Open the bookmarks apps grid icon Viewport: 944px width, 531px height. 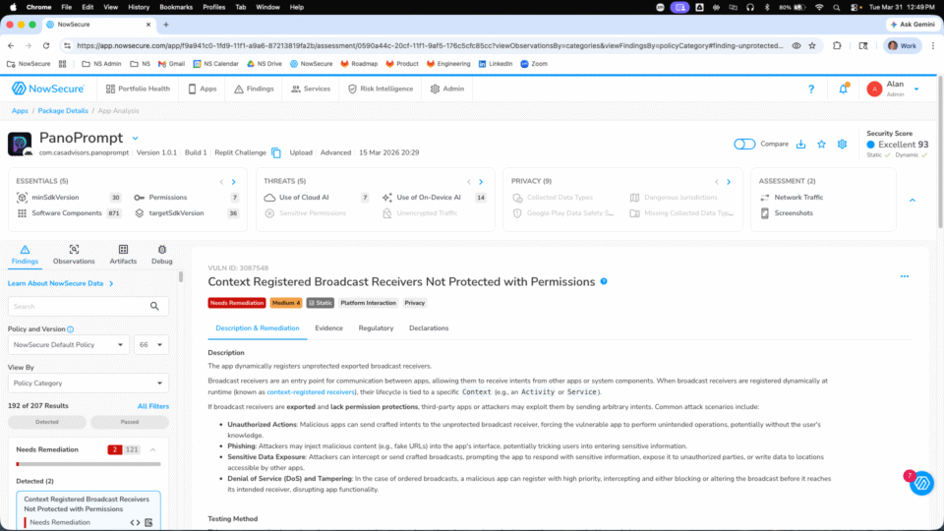tap(63, 64)
